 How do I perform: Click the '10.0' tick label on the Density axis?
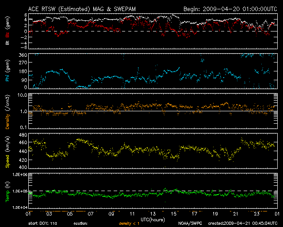pyautogui.click(x=22, y=95)
